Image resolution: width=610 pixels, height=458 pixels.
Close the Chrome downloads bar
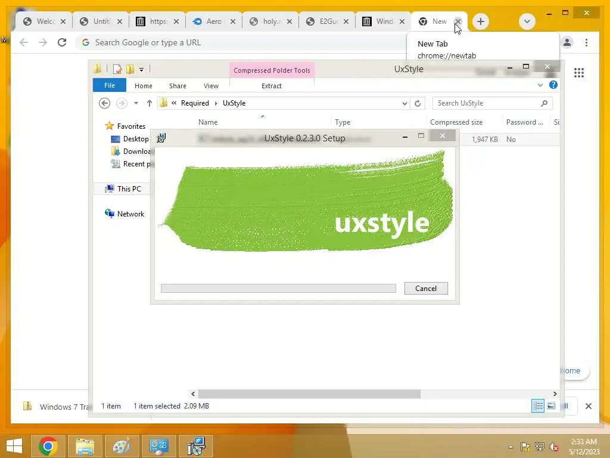click(588, 406)
